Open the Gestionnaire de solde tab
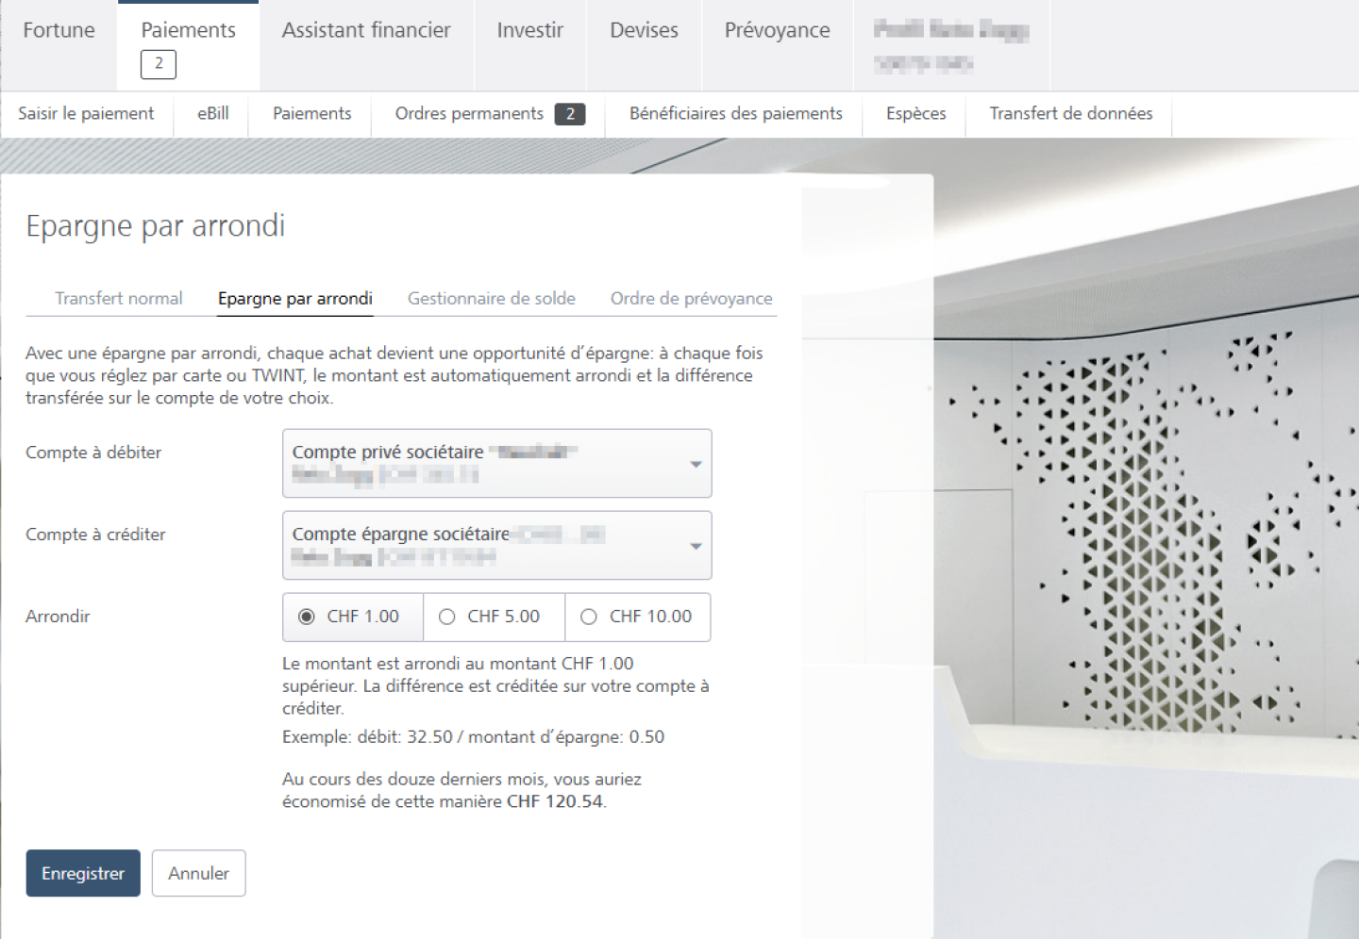1359x939 pixels. (x=491, y=299)
